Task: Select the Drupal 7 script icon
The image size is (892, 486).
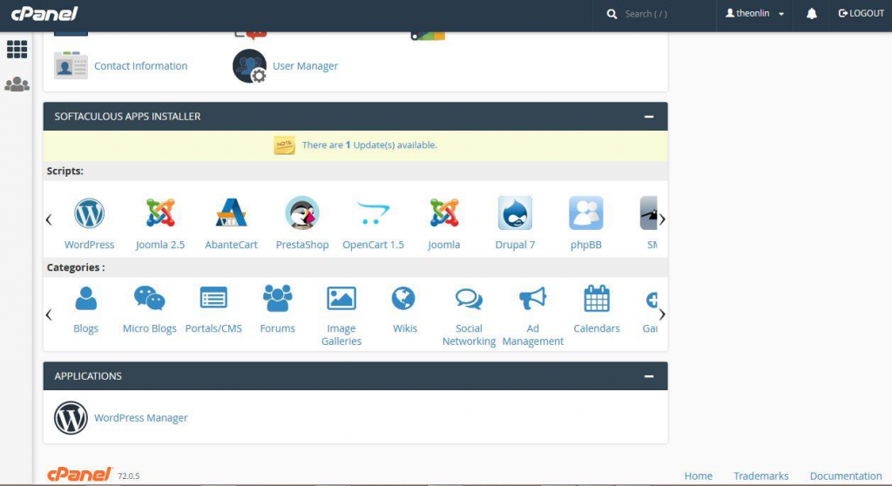Action: click(x=515, y=213)
